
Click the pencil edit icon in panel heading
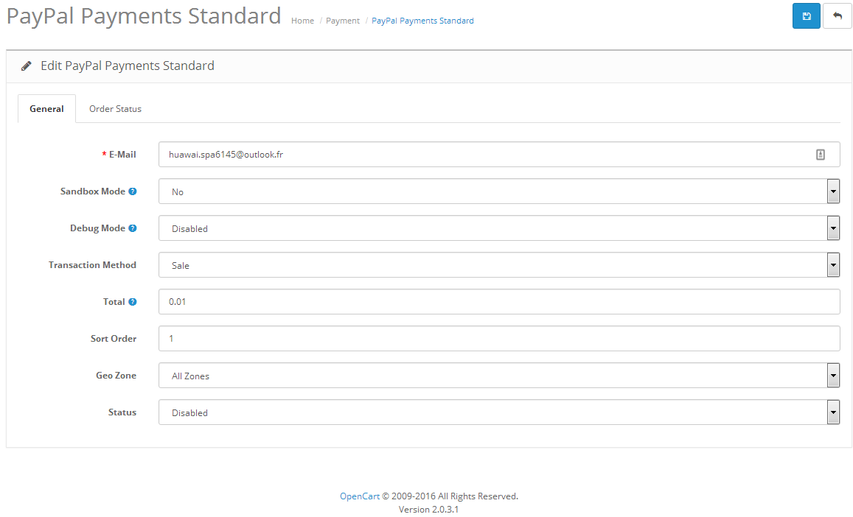click(26, 66)
